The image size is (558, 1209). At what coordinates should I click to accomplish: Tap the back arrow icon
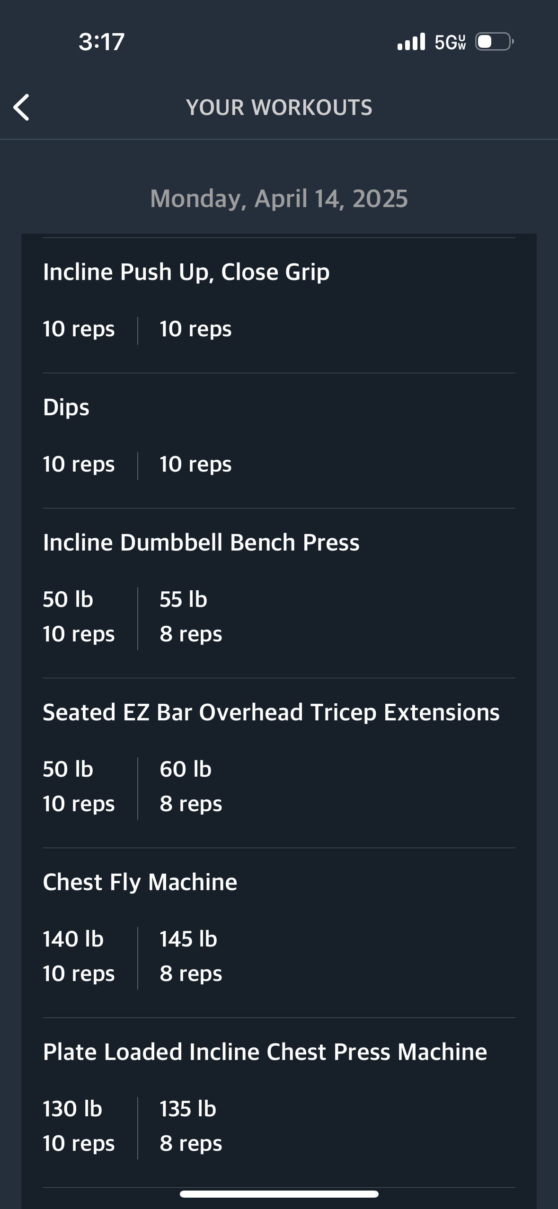click(21, 107)
